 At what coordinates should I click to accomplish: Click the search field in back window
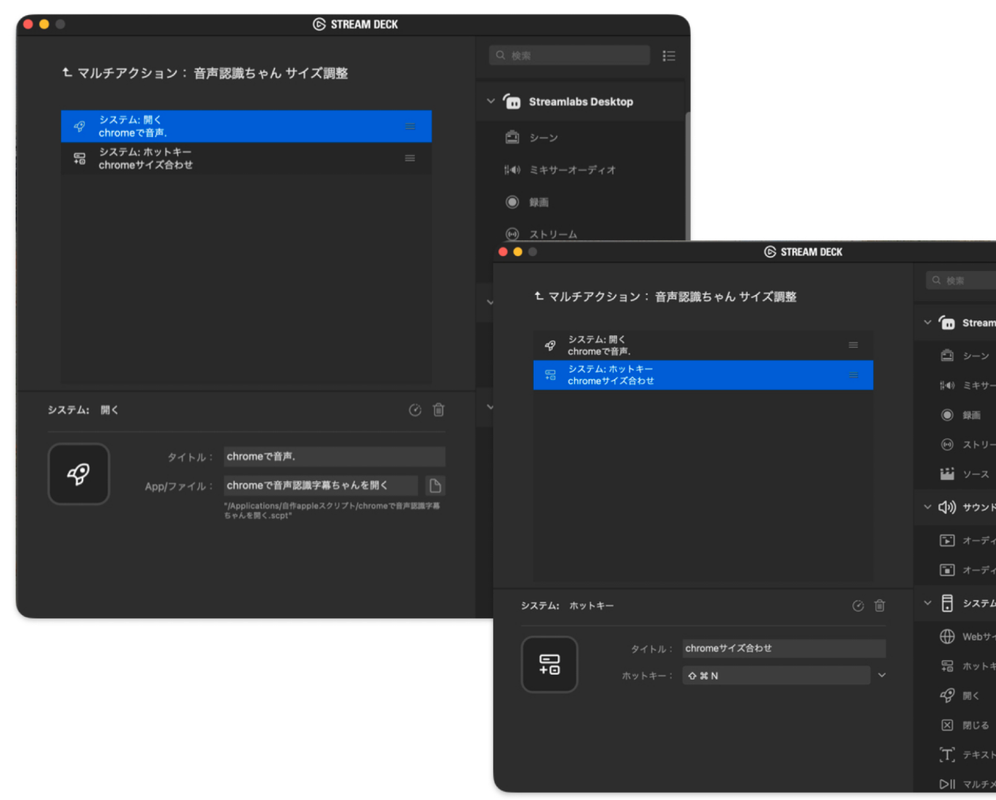coord(571,56)
